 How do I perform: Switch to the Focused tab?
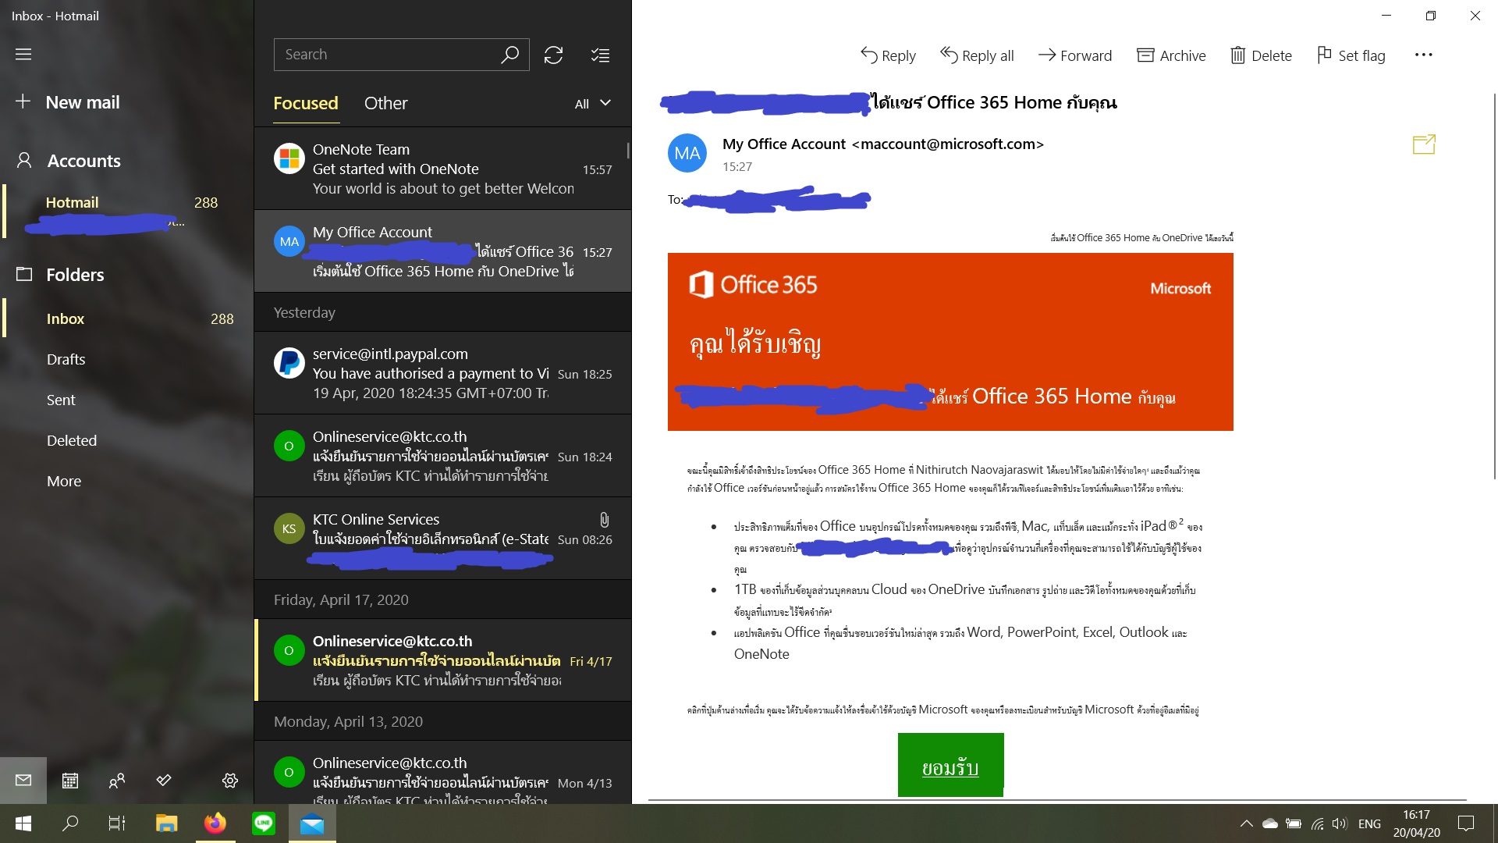click(306, 103)
